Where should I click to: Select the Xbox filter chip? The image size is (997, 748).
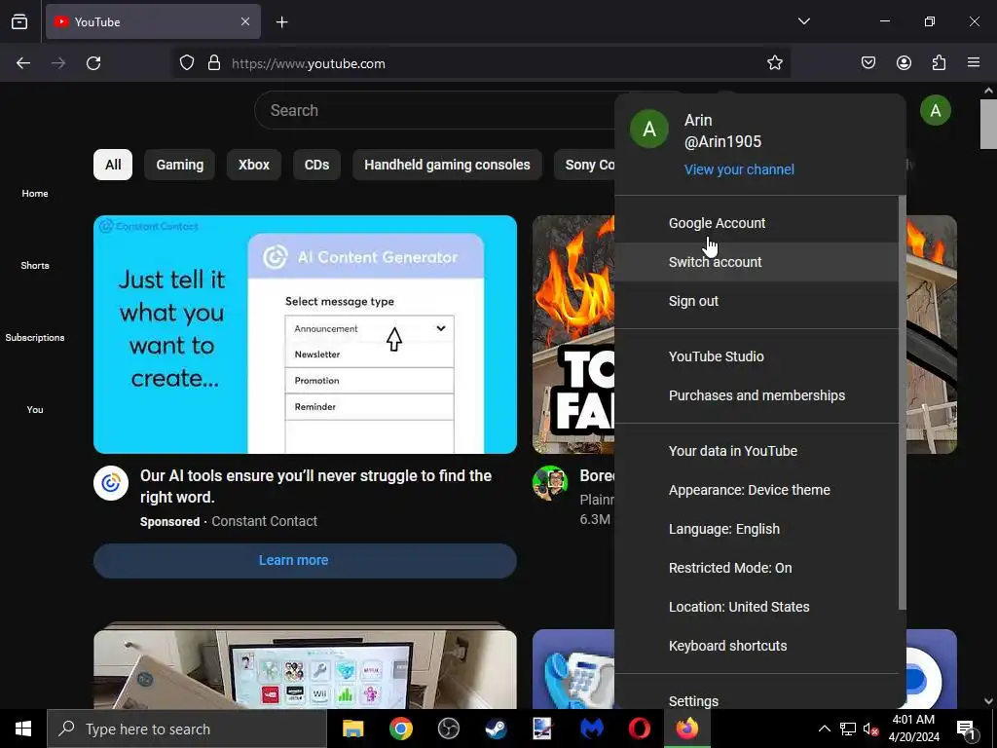click(x=254, y=165)
